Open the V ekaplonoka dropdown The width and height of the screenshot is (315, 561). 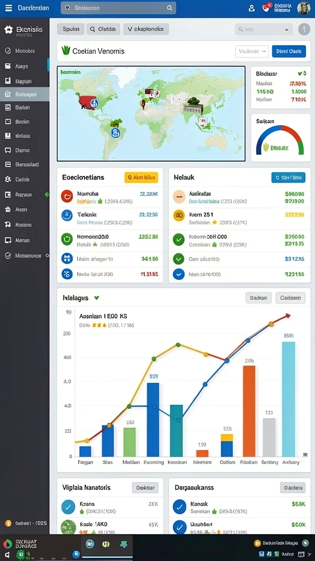(x=146, y=30)
